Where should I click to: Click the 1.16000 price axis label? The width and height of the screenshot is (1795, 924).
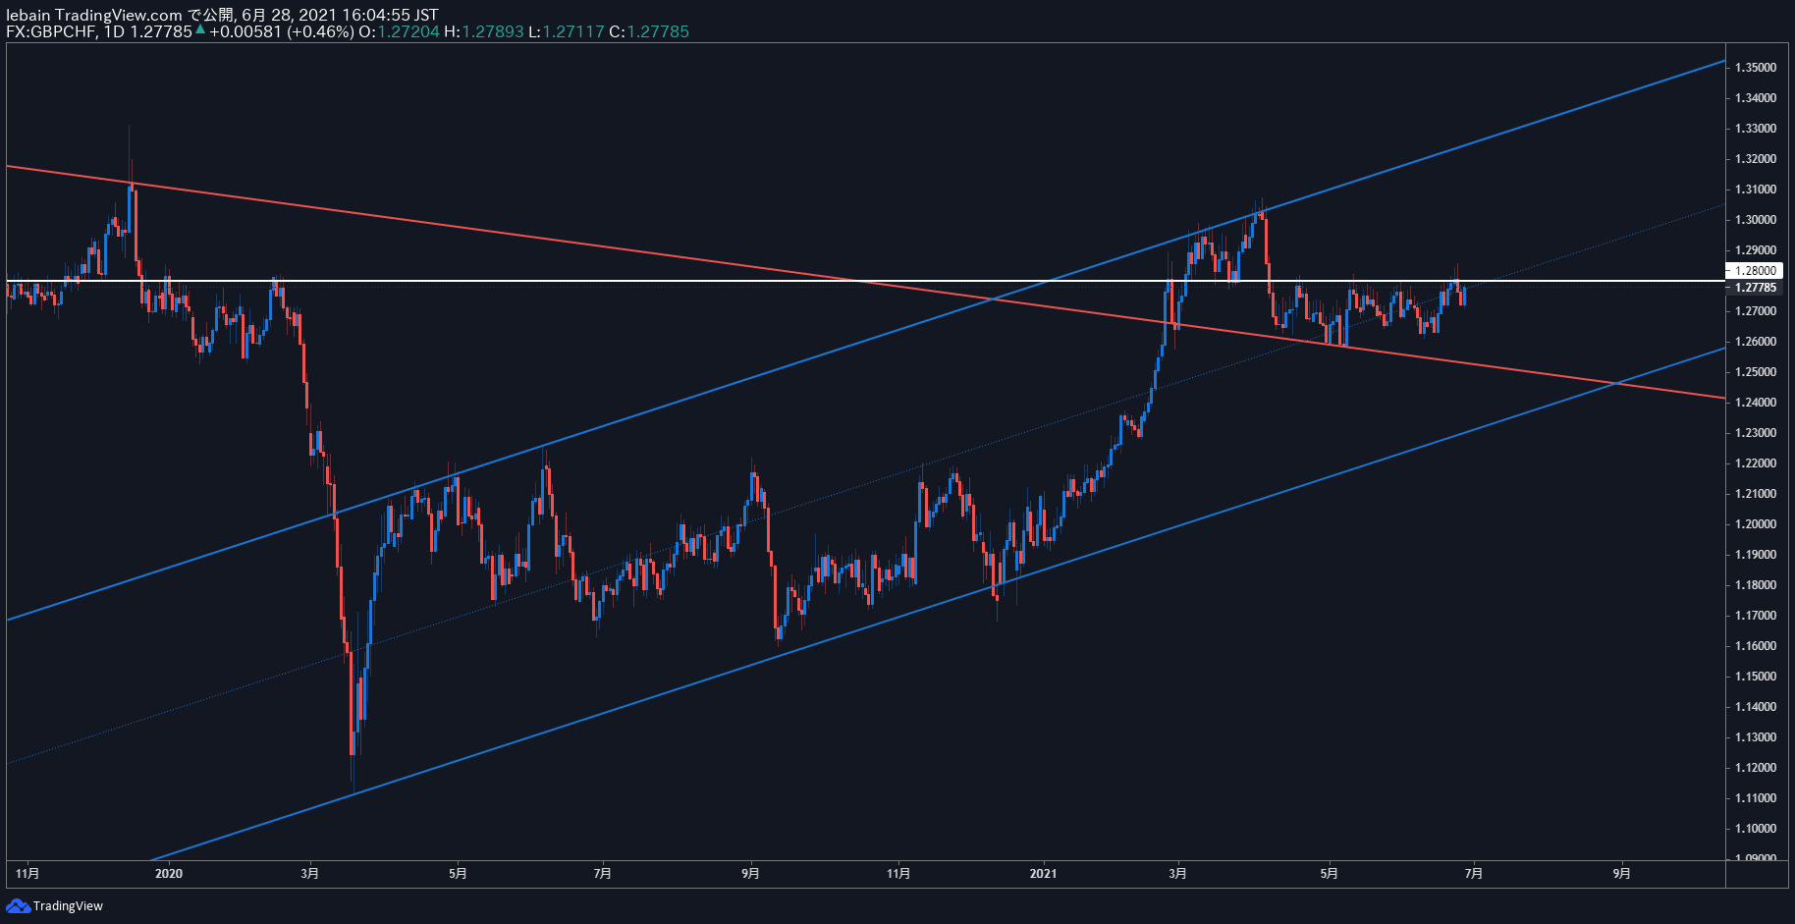click(1756, 646)
